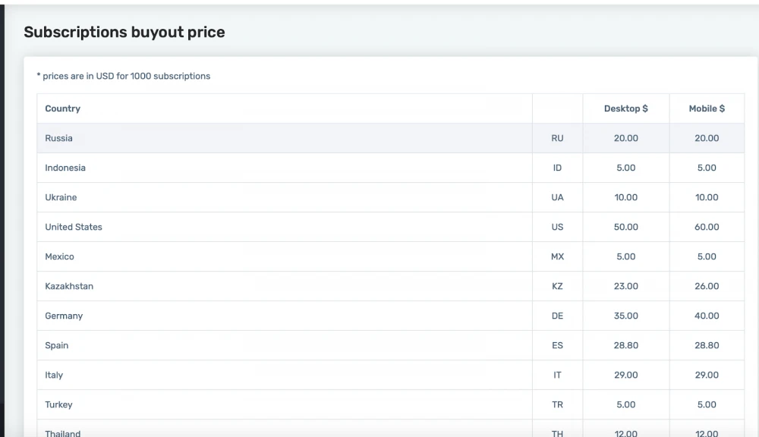Select the KZ country code cell

tap(558, 286)
